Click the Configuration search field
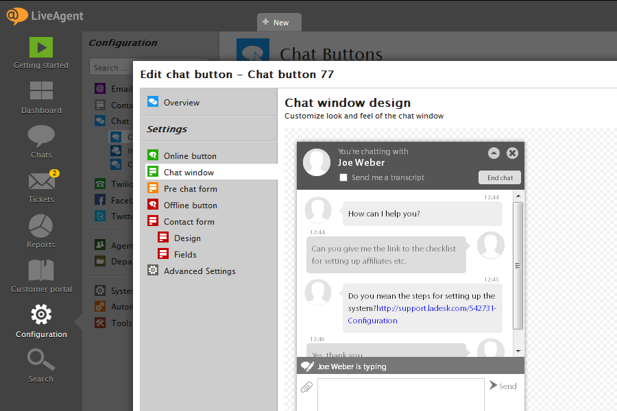Screen dimensions: 617x411 coord(112,68)
